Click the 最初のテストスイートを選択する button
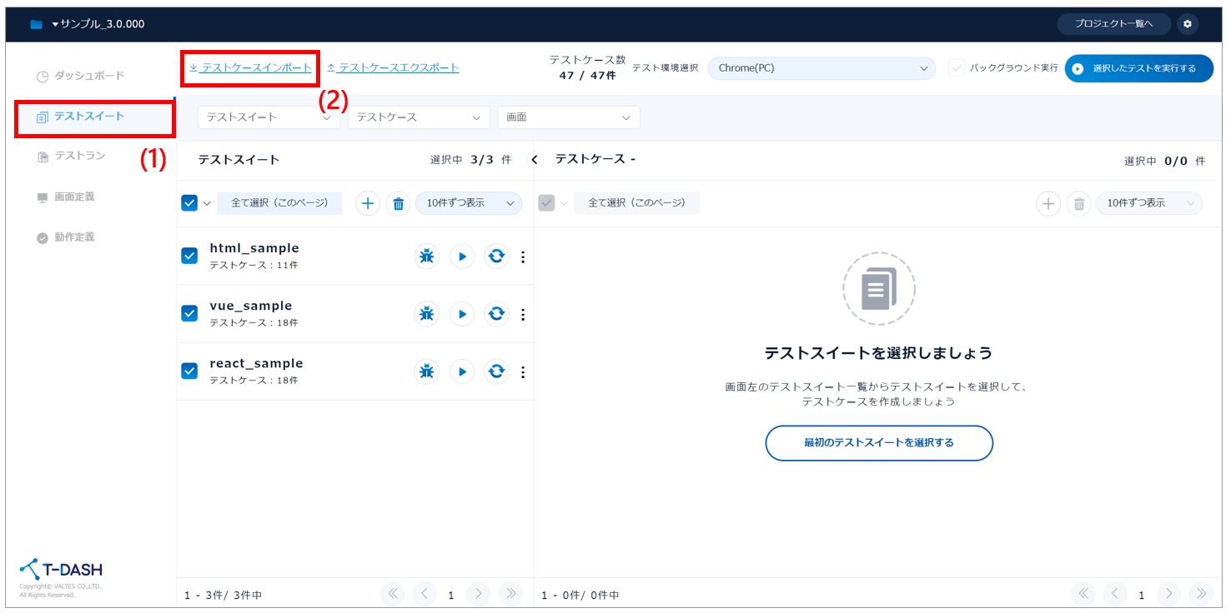The width and height of the screenshot is (1231, 613). coord(878,443)
